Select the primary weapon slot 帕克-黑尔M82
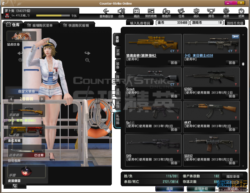Image resolution: width=250 pixels, height=193 pixels. tap(26, 111)
